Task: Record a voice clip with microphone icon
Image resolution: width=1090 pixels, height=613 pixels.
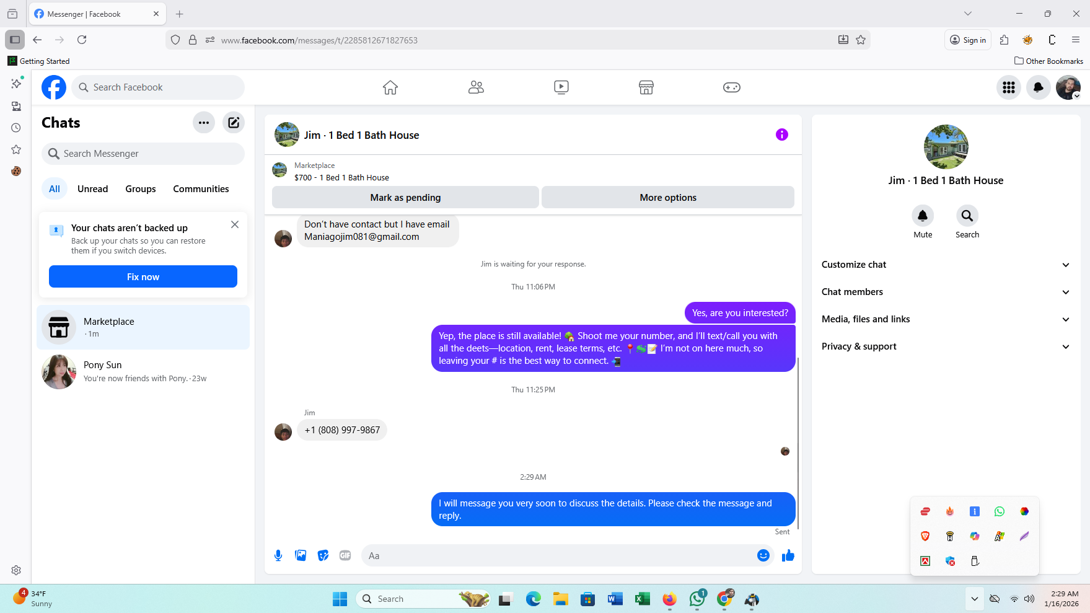Action: tap(278, 555)
